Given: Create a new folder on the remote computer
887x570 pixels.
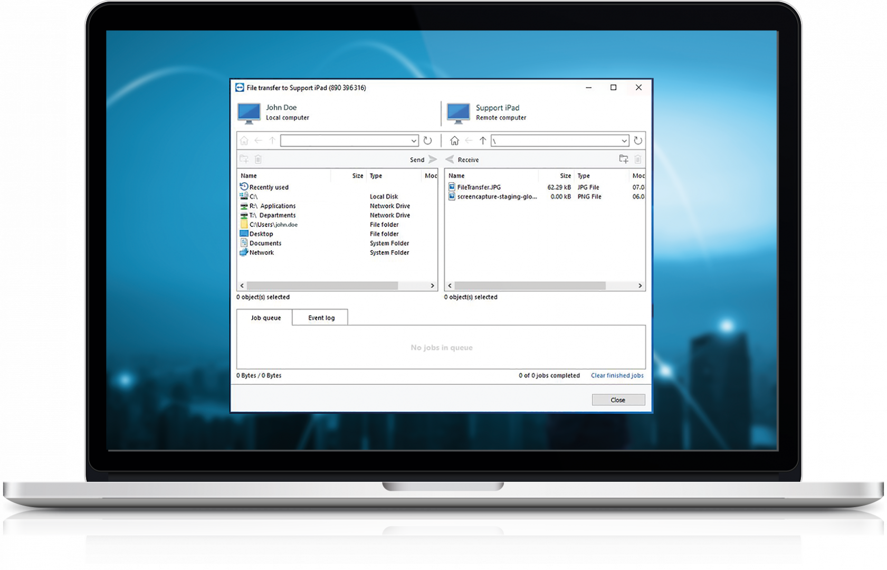Looking at the screenshot, I should pos(624,159).
